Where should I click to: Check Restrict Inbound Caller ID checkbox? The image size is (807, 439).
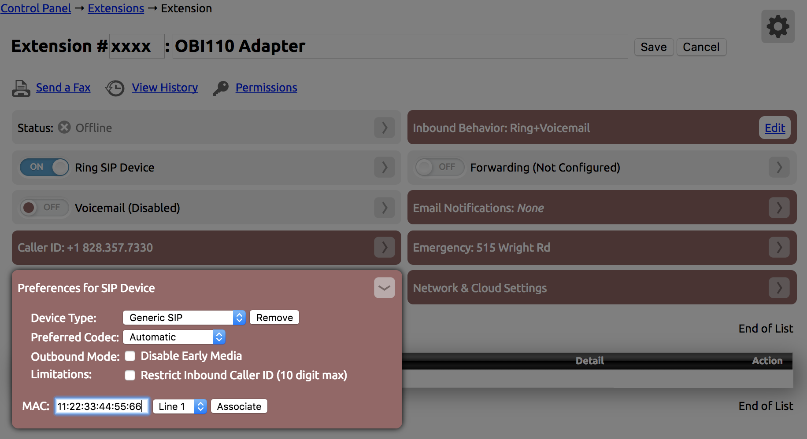click(130, 375)
